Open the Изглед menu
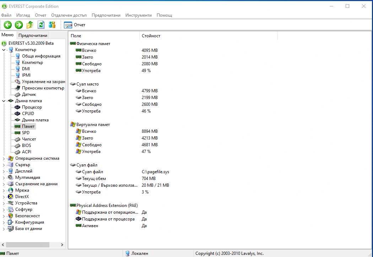 [23, 15]
